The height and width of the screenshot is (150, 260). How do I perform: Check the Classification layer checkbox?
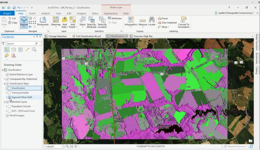pyautogui.click(x=9, y=88)
